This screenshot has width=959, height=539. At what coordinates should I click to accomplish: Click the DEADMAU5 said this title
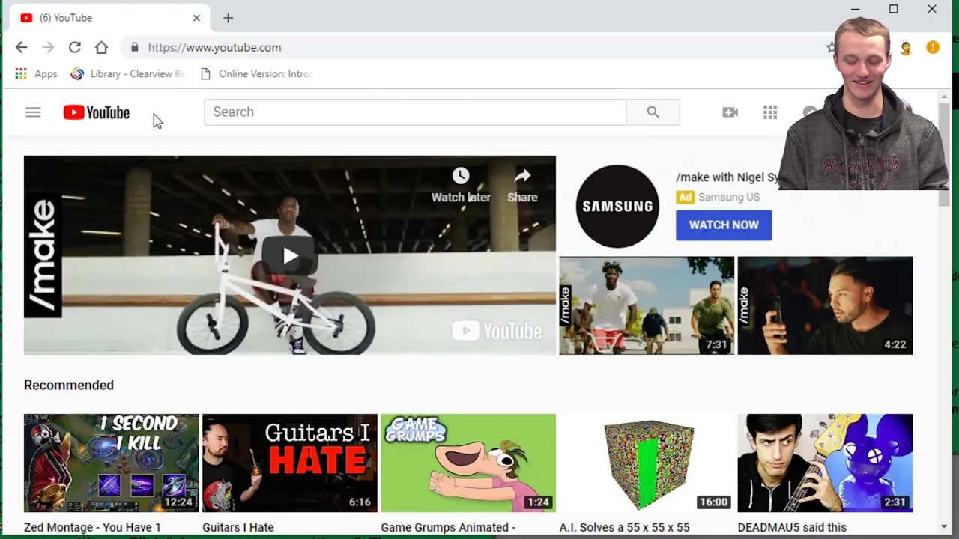point(792,527)
